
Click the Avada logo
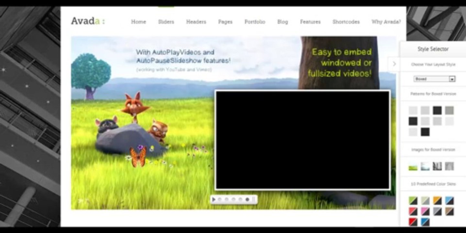(x=88, y=21)
